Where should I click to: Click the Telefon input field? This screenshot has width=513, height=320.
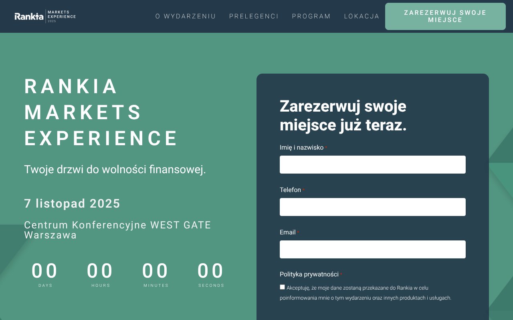(x=372, y=207)
